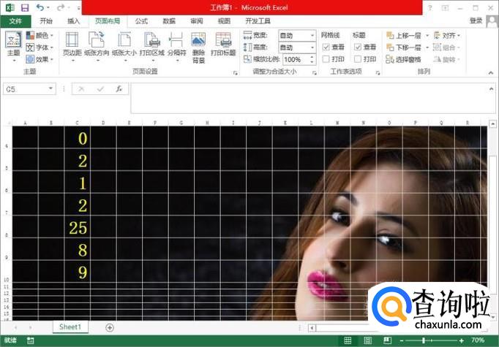Click the zoom slider in status bar
The width and height of the screenshot is (499, 347).
click(x=424, y=340)
